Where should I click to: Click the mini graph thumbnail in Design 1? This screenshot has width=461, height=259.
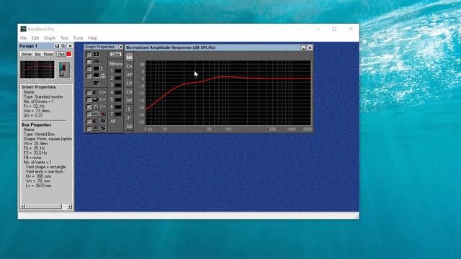point(37,70)
